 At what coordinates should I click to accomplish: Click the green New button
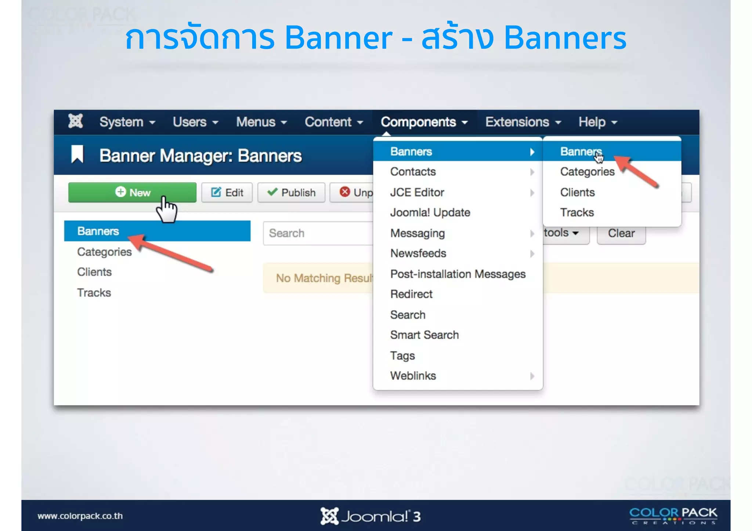(132, 192)
